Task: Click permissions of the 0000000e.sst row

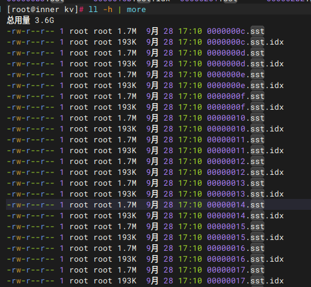Action: (31, 75)
